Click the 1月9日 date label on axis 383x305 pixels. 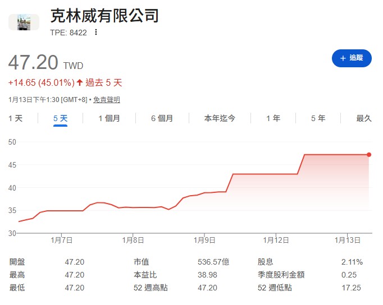(204, 241)
